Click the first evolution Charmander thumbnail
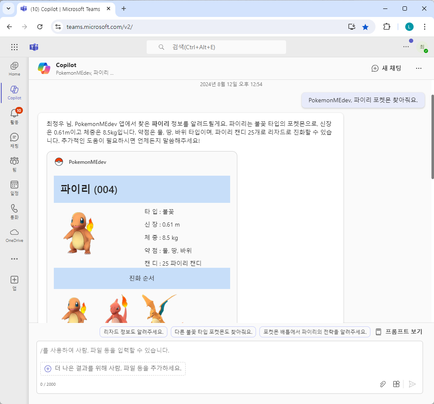This screenshot has height=404, width=434. pyautogui.click(x=74, y=310)
